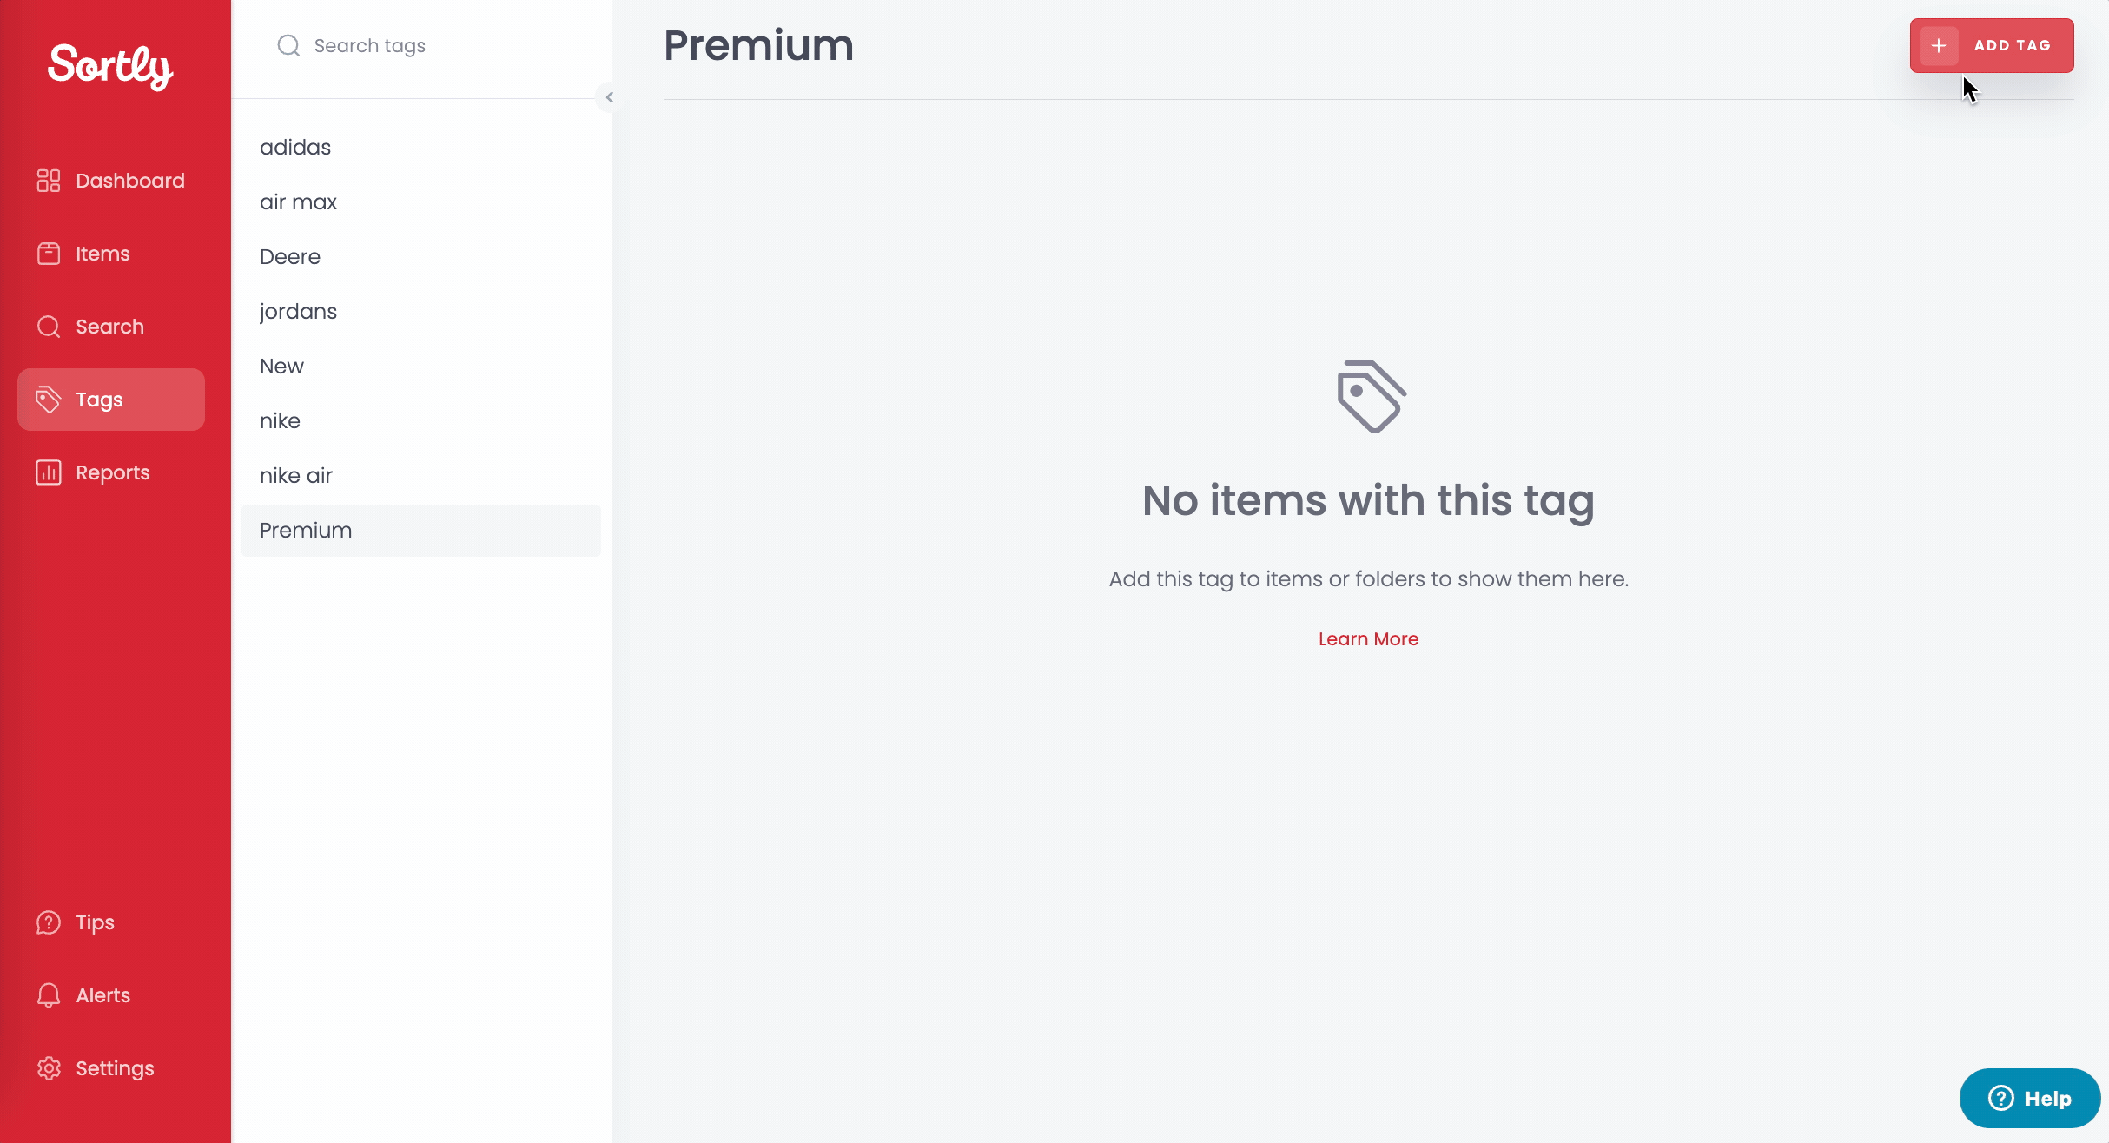Open the Alerts bell icon
This screenshot has width=2109, height=1143.
(x=49, y=995)
